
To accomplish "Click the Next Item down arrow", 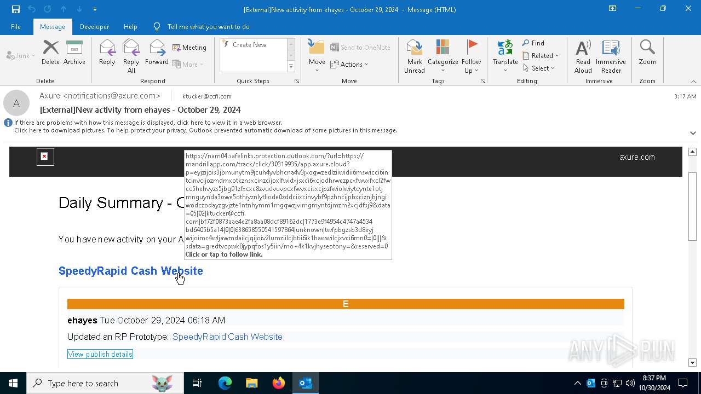I will (x=79, y=9).
